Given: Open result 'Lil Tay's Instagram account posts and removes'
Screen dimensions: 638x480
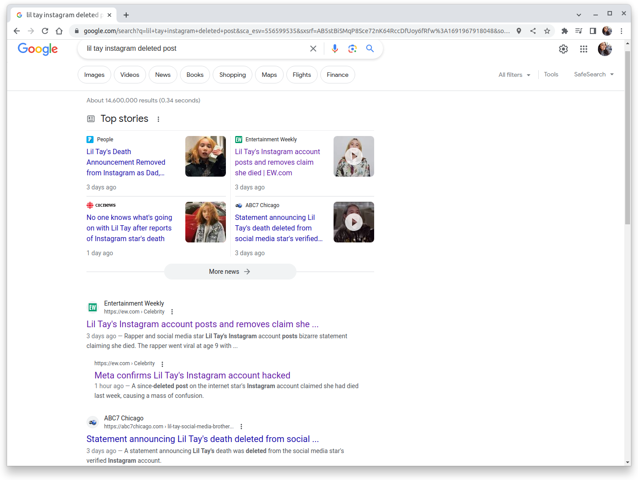Looking at the screenshot, I should 203,324.
